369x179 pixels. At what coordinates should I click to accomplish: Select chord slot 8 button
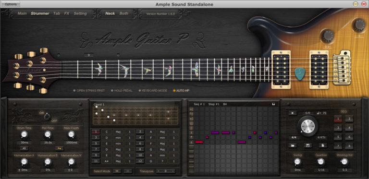click(140, 149)
